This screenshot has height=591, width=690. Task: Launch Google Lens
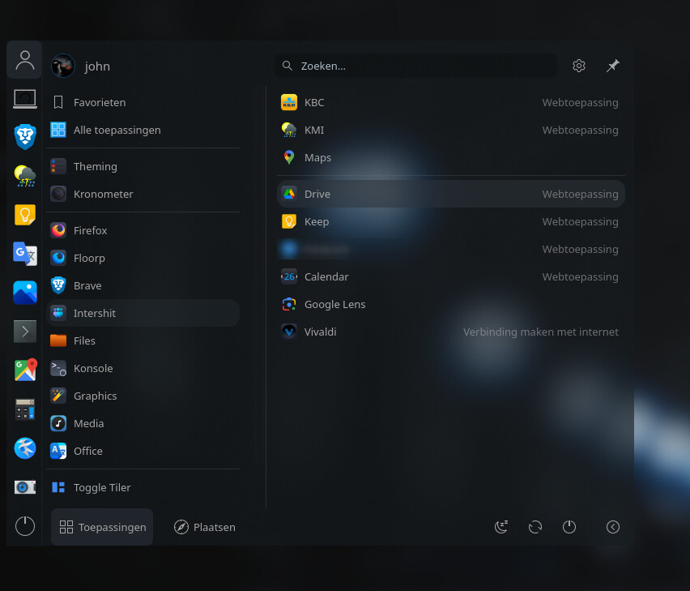click(x=450, y=304)
